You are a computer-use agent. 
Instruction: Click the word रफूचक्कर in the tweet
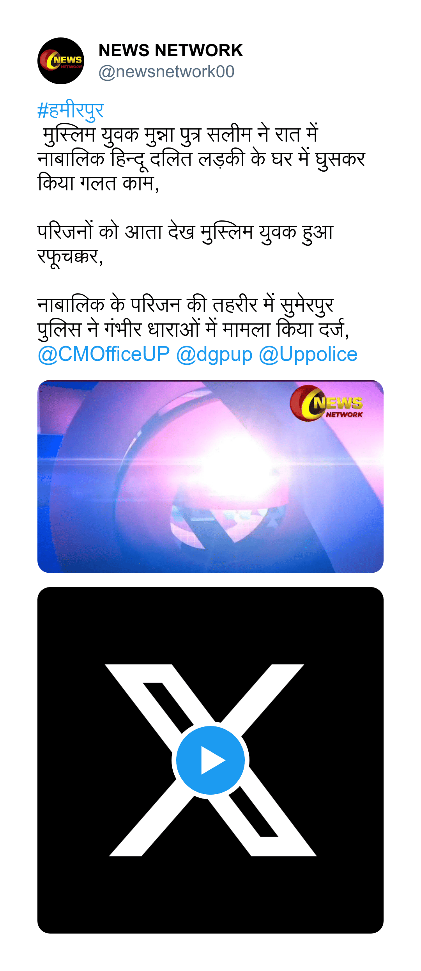coord(70,257)
